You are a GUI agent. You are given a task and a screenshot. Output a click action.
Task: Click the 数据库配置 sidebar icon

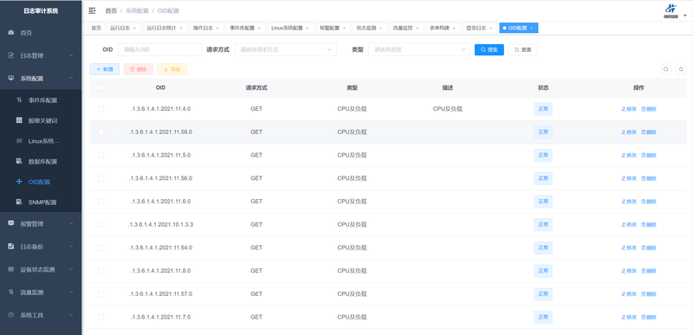[x=19, y=161]
